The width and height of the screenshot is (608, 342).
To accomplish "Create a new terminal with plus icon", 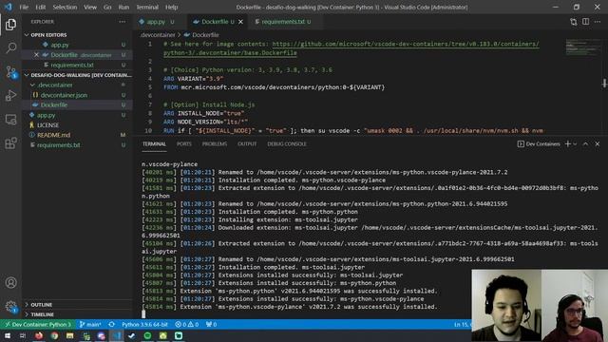I will [568, 143].
